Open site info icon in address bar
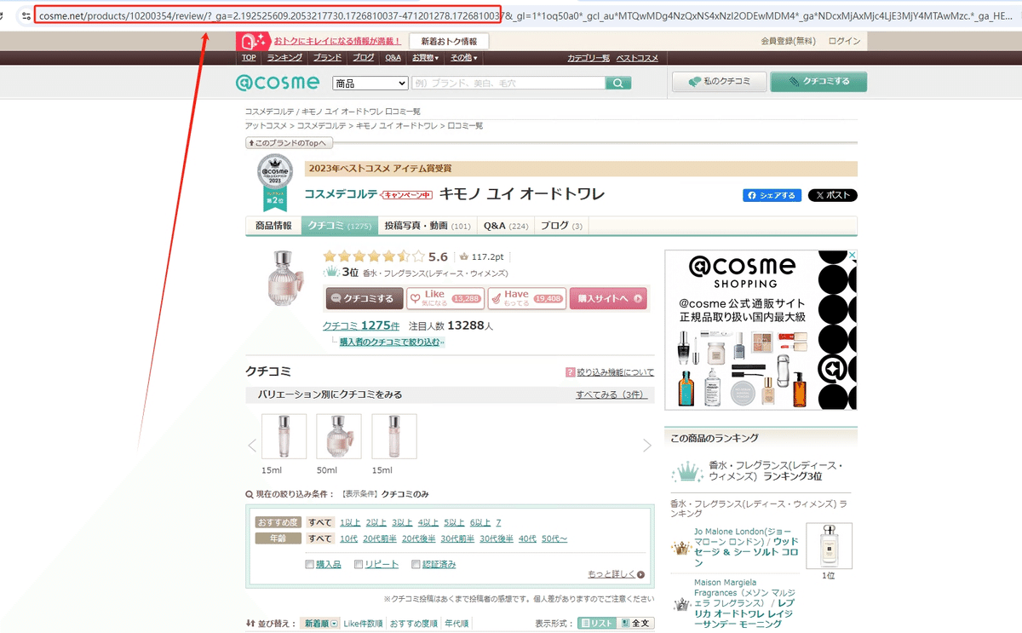This screenshot has width=1022, height=633. pos(26,15)
